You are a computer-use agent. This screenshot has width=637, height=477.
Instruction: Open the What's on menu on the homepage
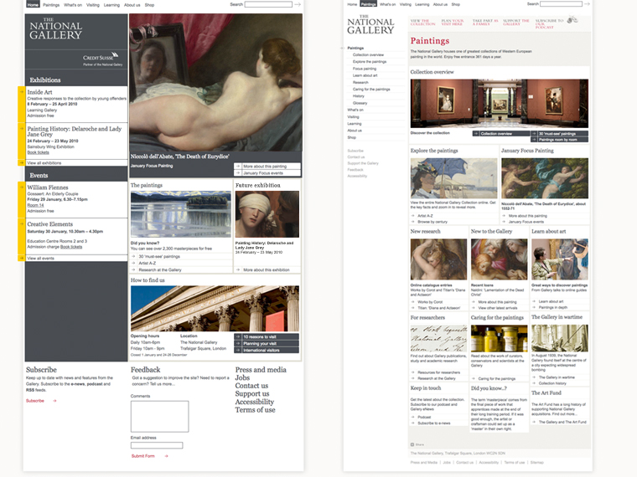73,4
